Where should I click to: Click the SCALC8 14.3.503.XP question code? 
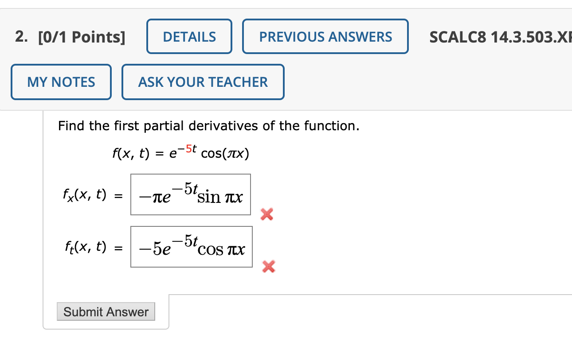(501, 37)
